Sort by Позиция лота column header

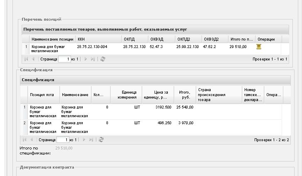click(x=44, y=95)
